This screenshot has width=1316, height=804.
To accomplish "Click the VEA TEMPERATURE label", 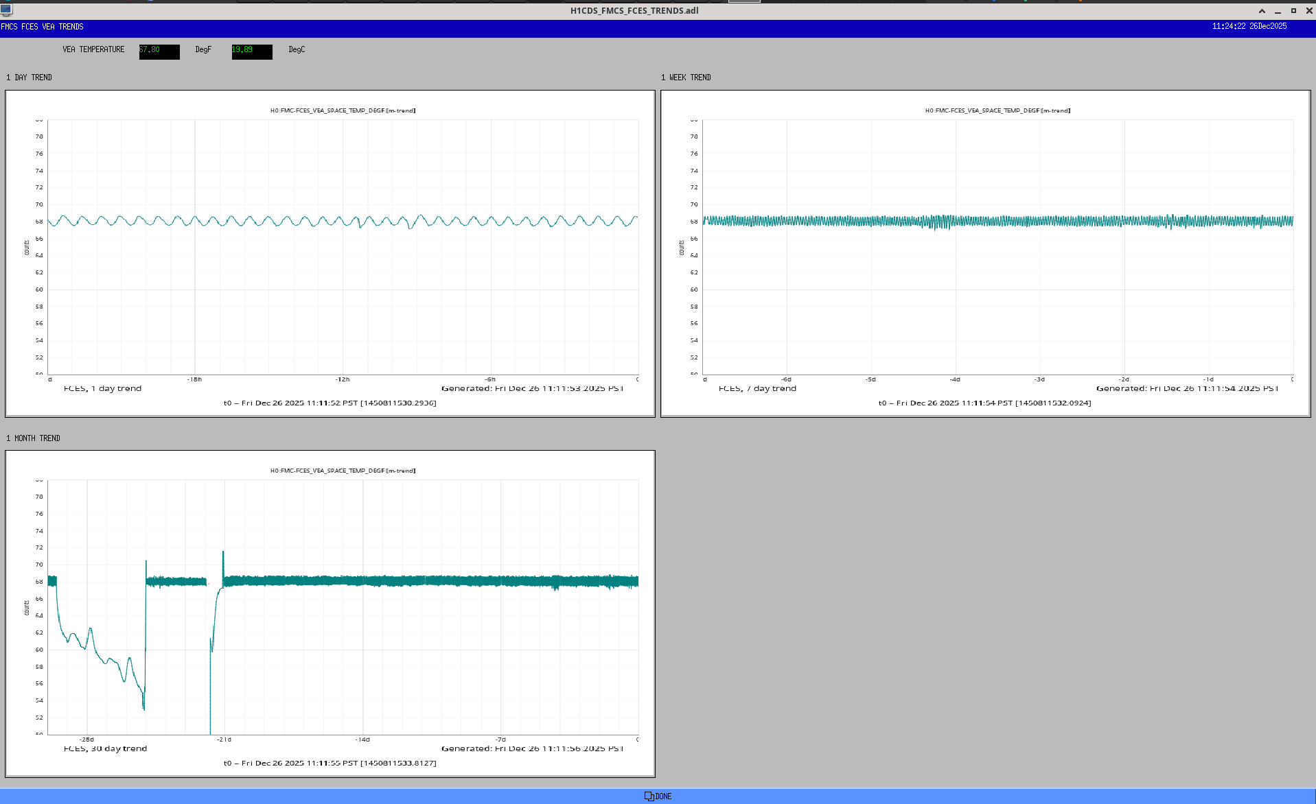I will pyautogui.click(x=93, y=49).
